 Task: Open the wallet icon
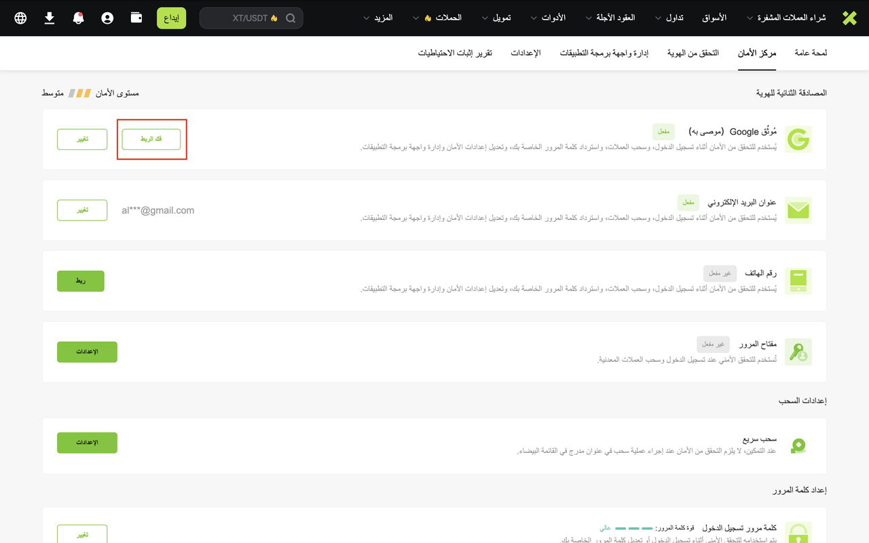(x=136, y=18)
